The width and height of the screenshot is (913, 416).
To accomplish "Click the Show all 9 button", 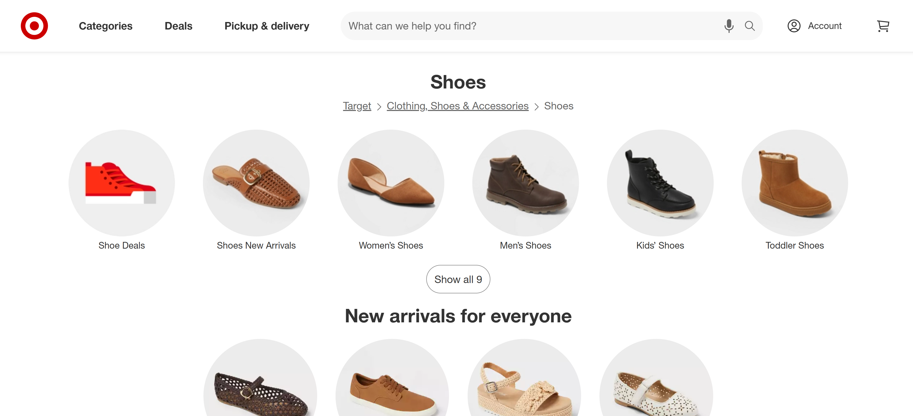I will click(x=458, y=279).
